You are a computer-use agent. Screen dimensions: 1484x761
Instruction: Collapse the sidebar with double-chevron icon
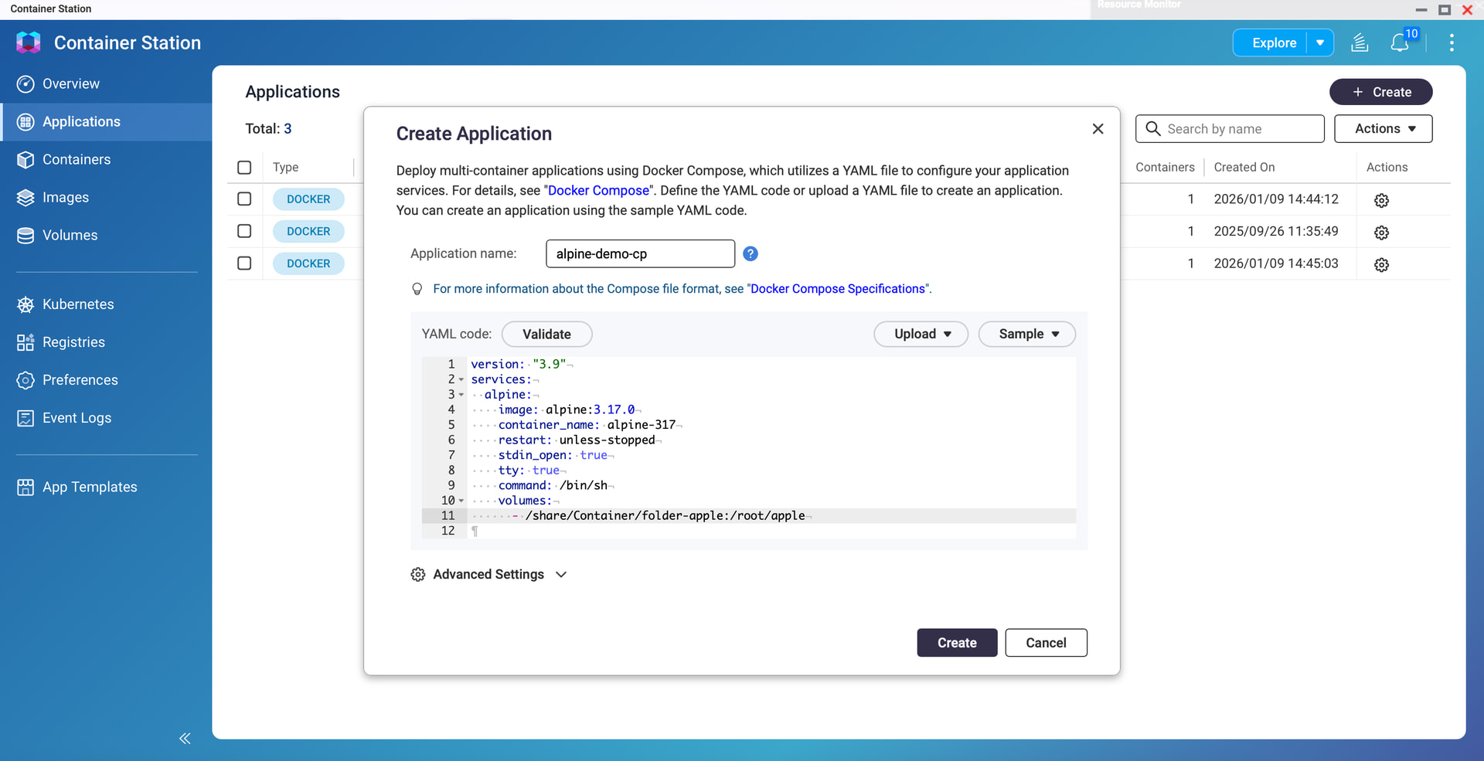(185, 739)
